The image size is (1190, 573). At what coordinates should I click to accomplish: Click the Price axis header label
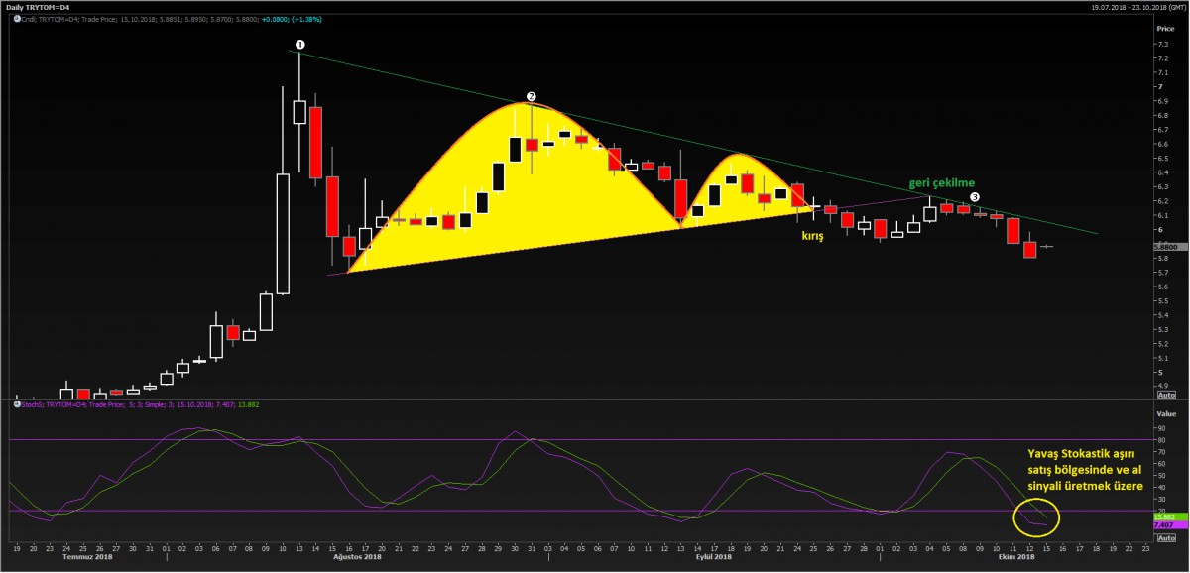click(1164, 29)
